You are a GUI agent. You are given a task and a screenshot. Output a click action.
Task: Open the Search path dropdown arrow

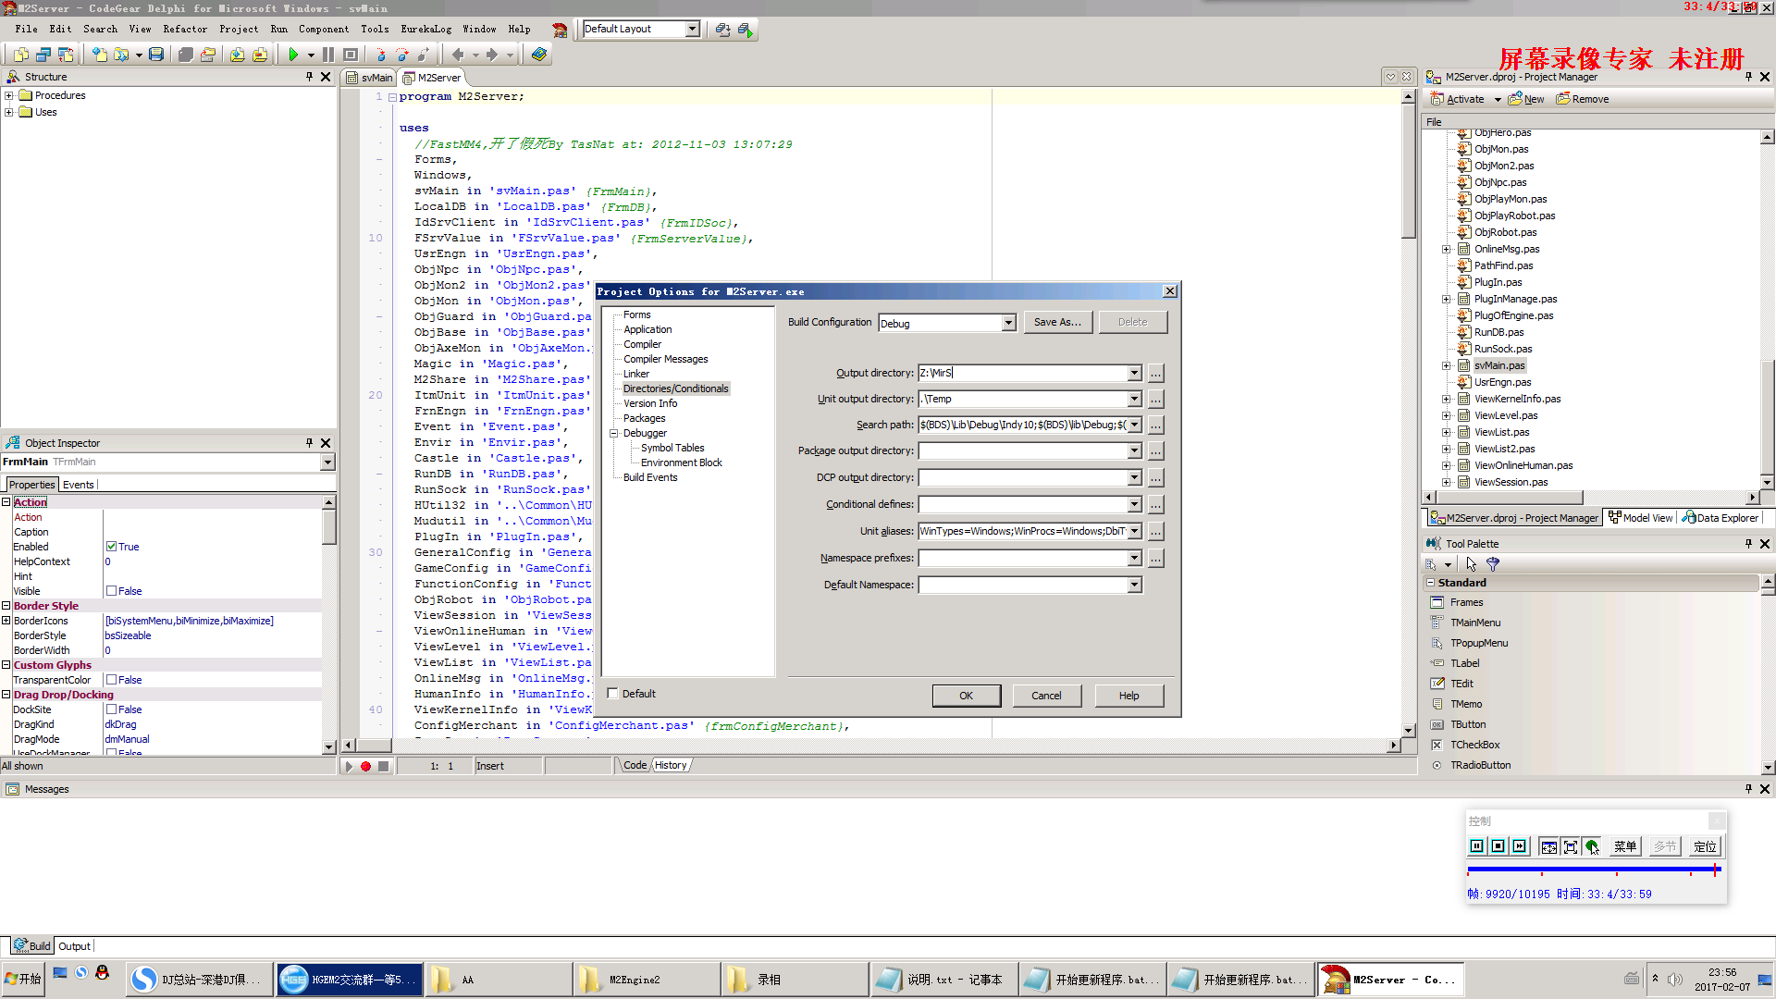point(1134,425)
